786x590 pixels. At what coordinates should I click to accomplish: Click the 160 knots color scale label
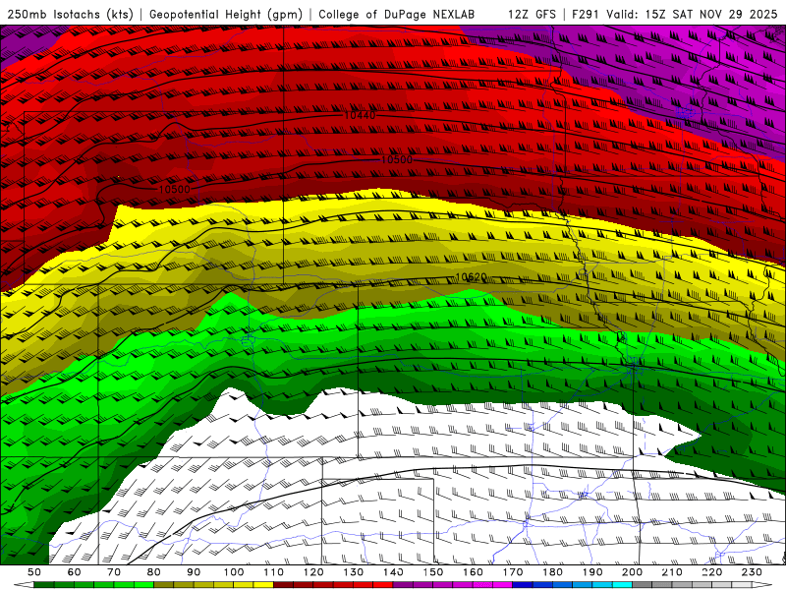pyautogui.click(x=473, y=572)
